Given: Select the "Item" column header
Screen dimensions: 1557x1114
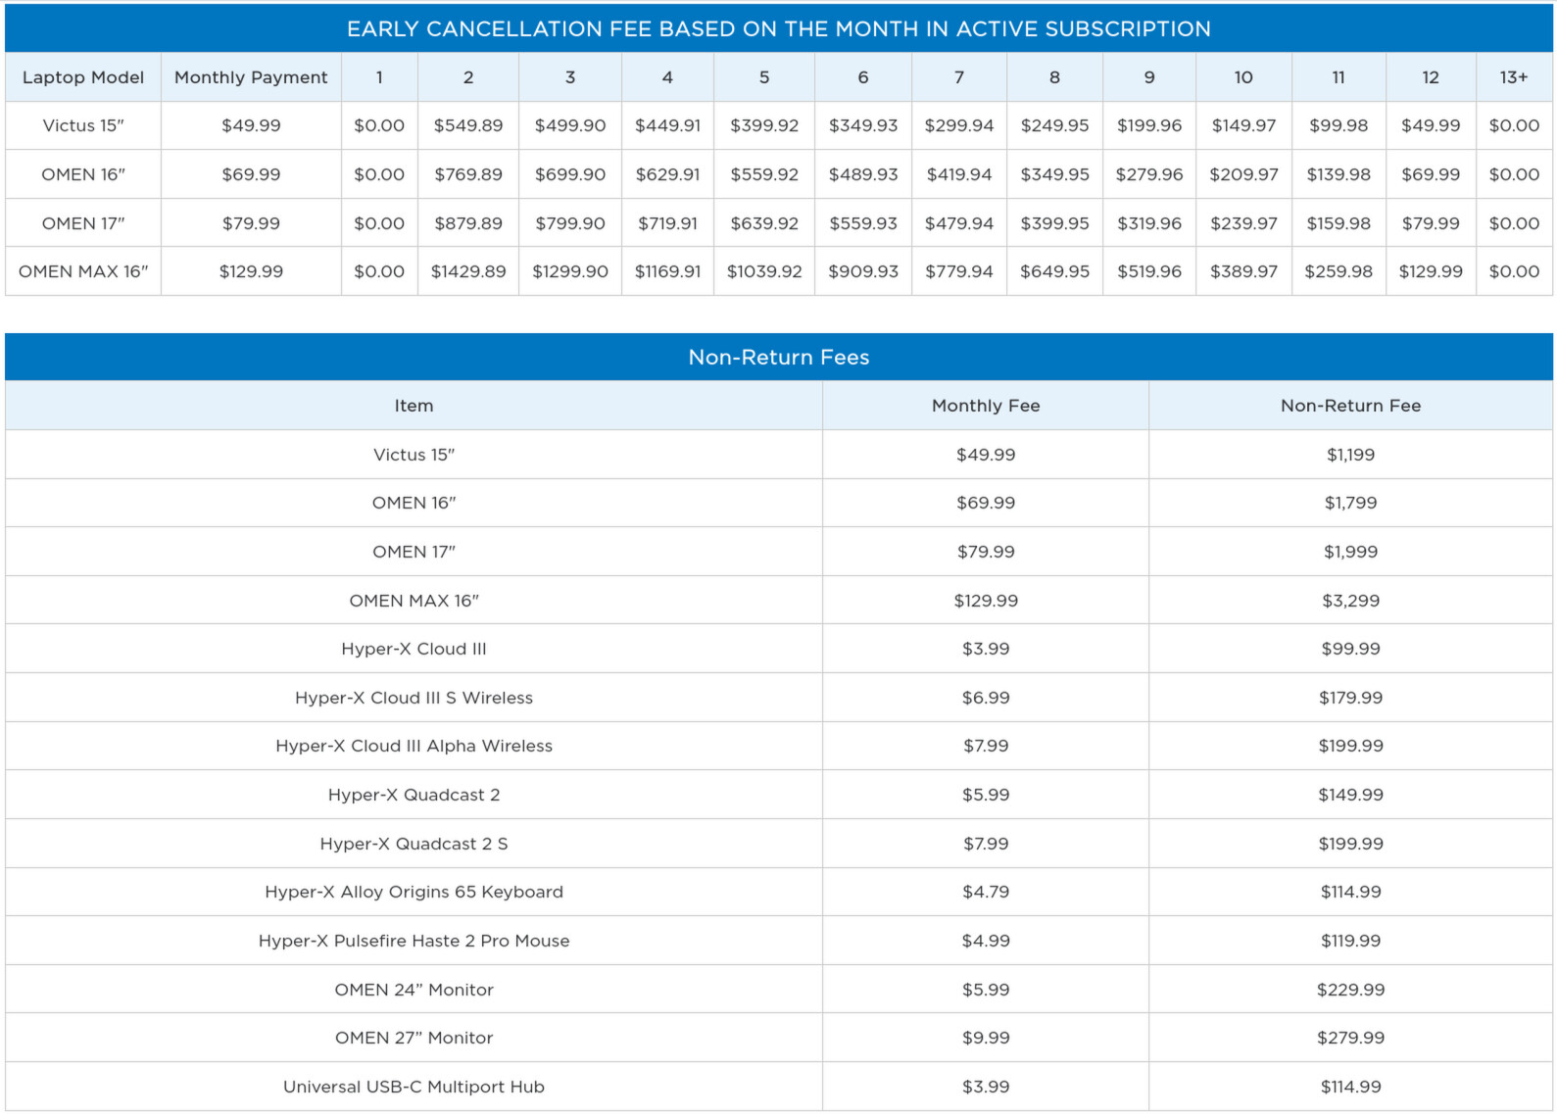Looking at the screenshot, I should pos(414,406).
